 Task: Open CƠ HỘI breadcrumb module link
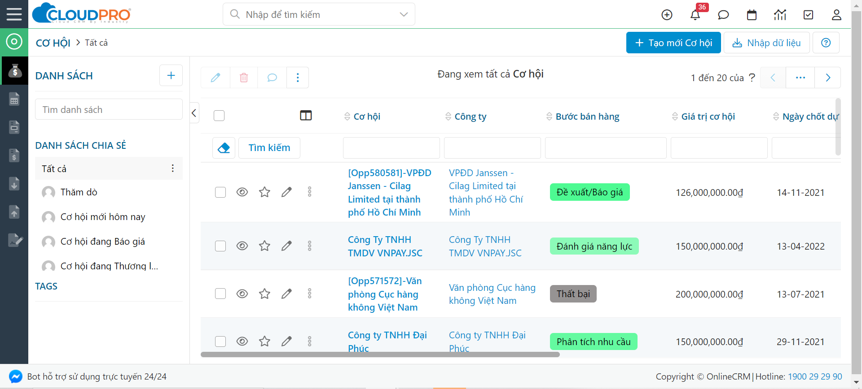click(x=53, y=43)
